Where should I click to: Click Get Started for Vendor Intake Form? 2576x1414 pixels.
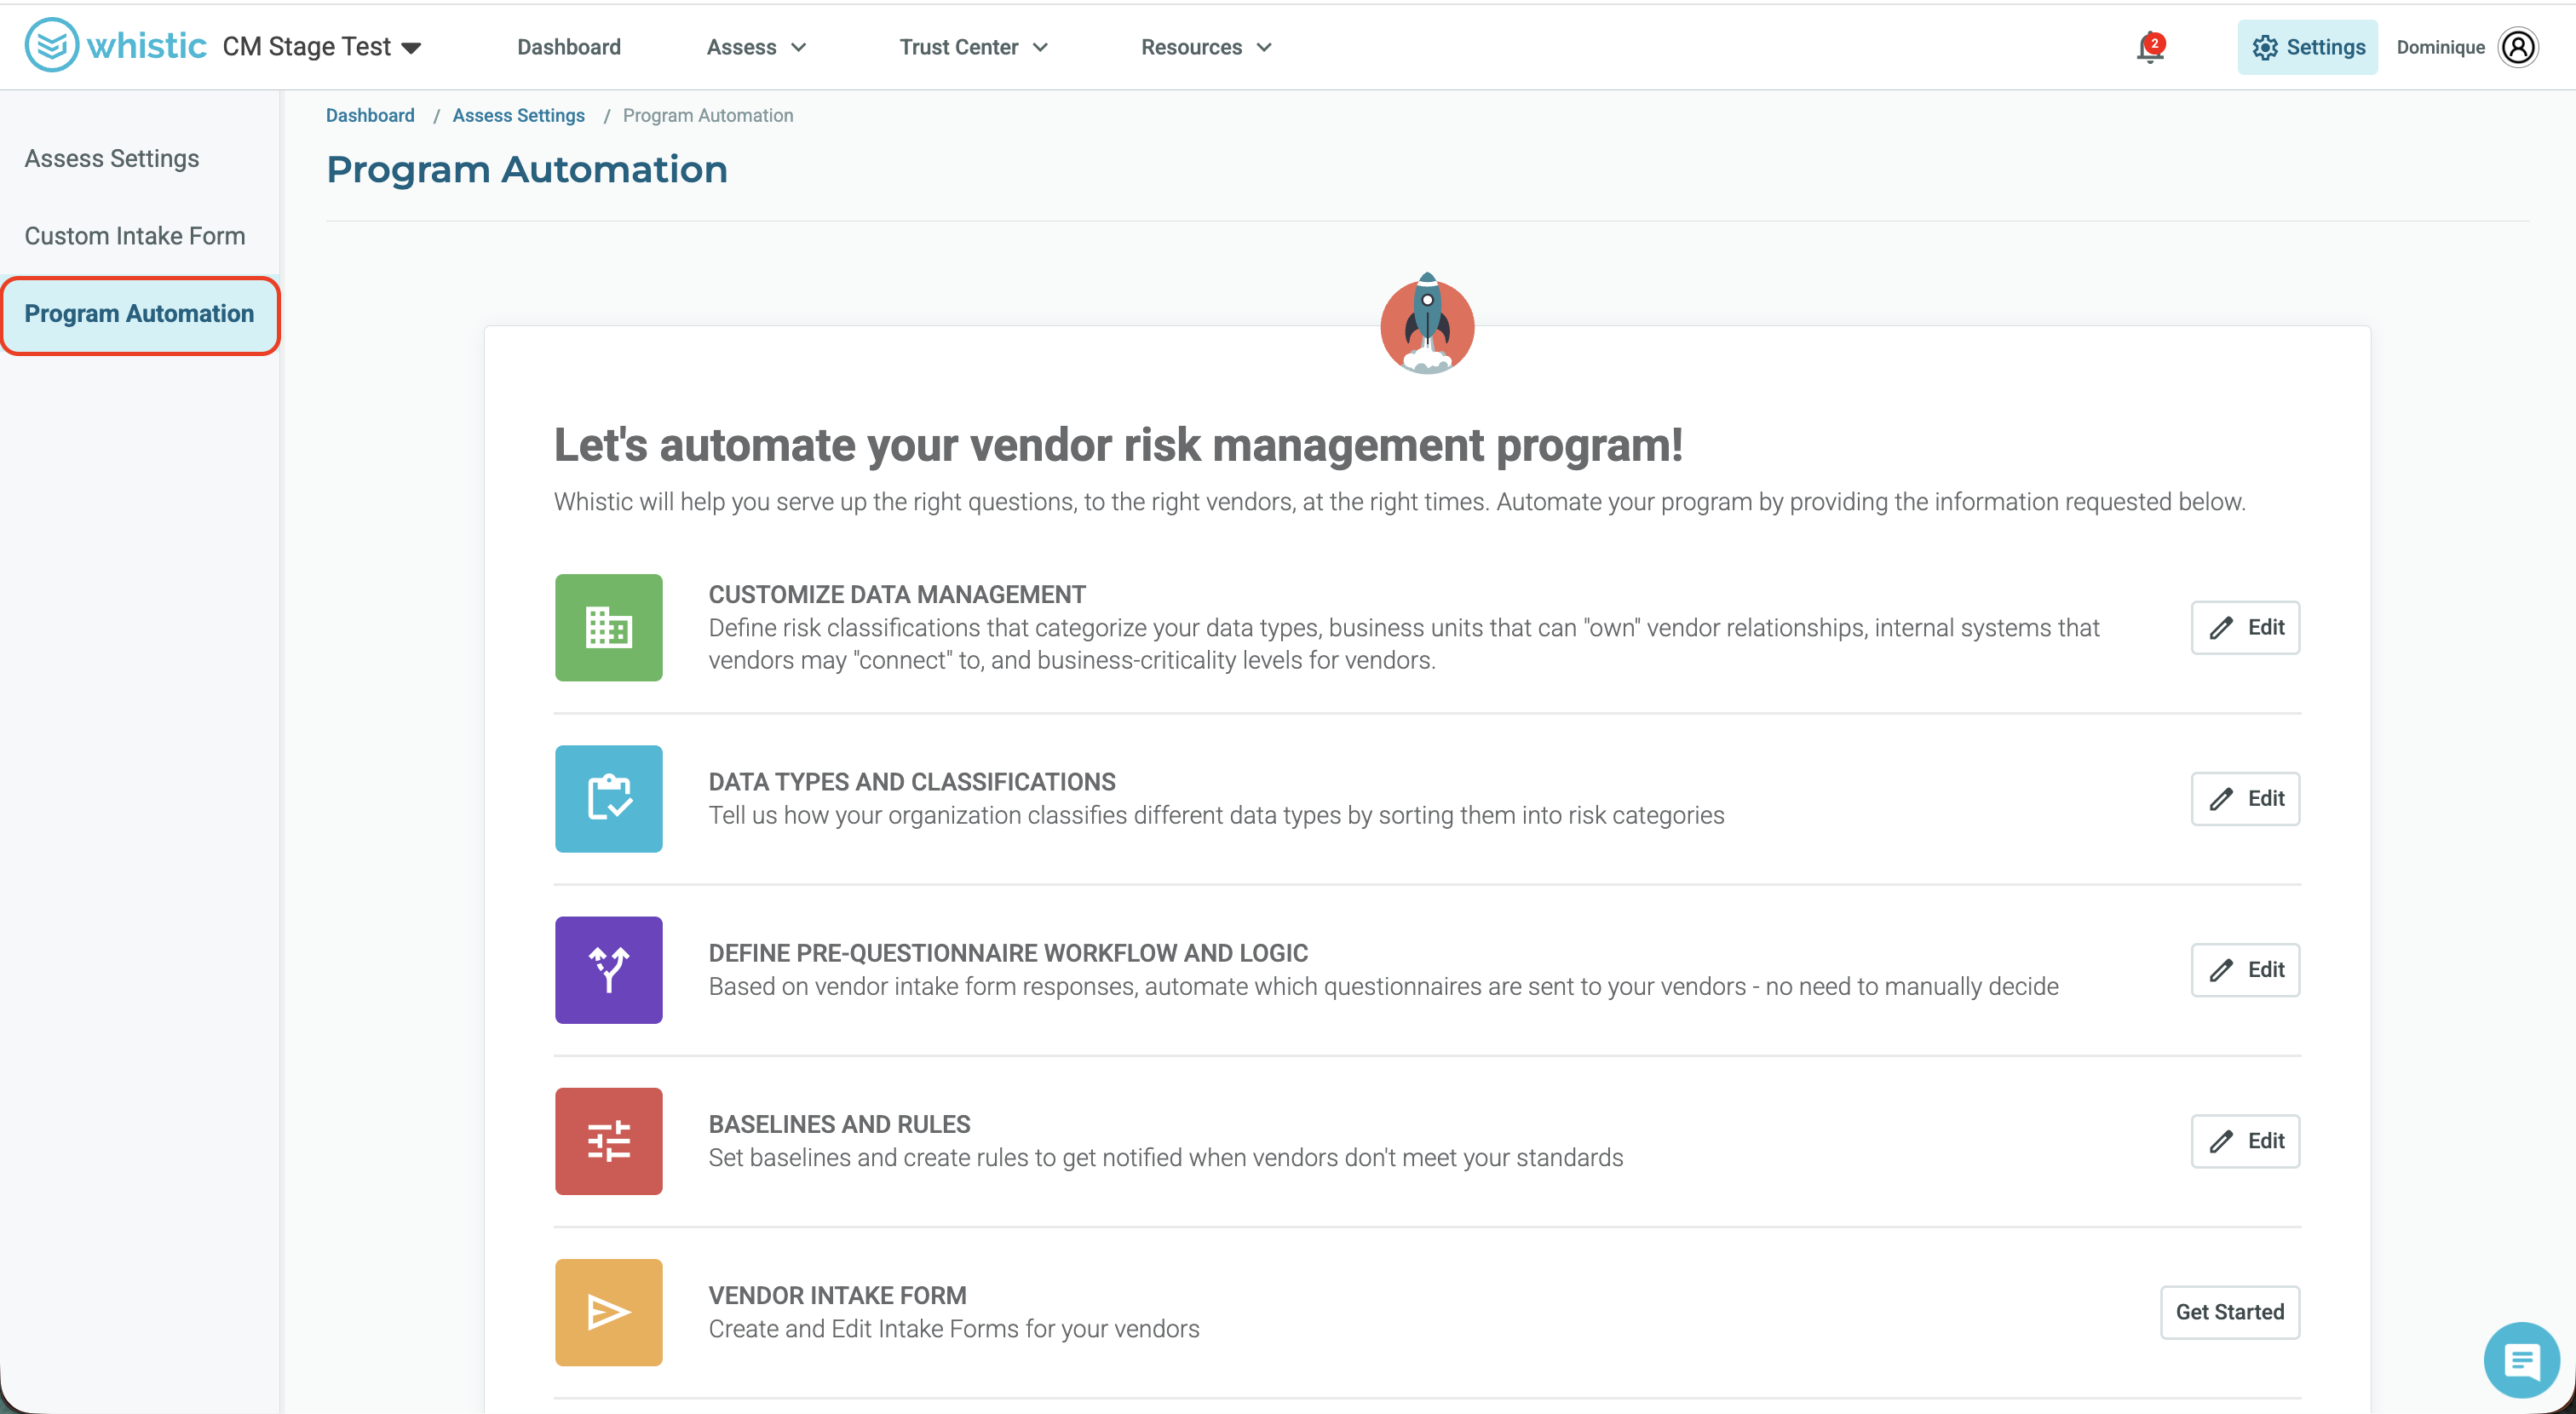click(x=2229, y=1311)
